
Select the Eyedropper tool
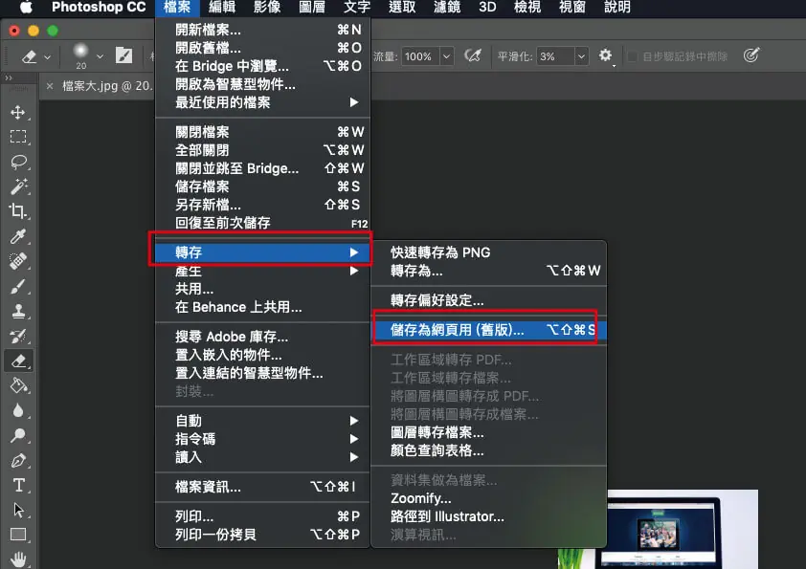point(18,236)
